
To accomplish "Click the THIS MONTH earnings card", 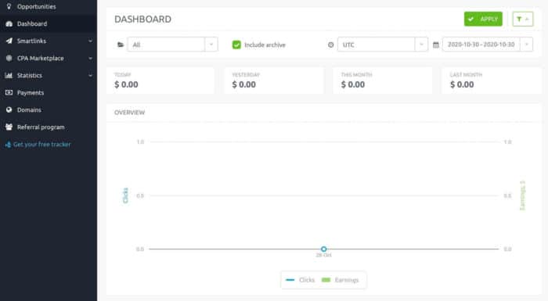I will pyautogui.click(x=382, y=81).
